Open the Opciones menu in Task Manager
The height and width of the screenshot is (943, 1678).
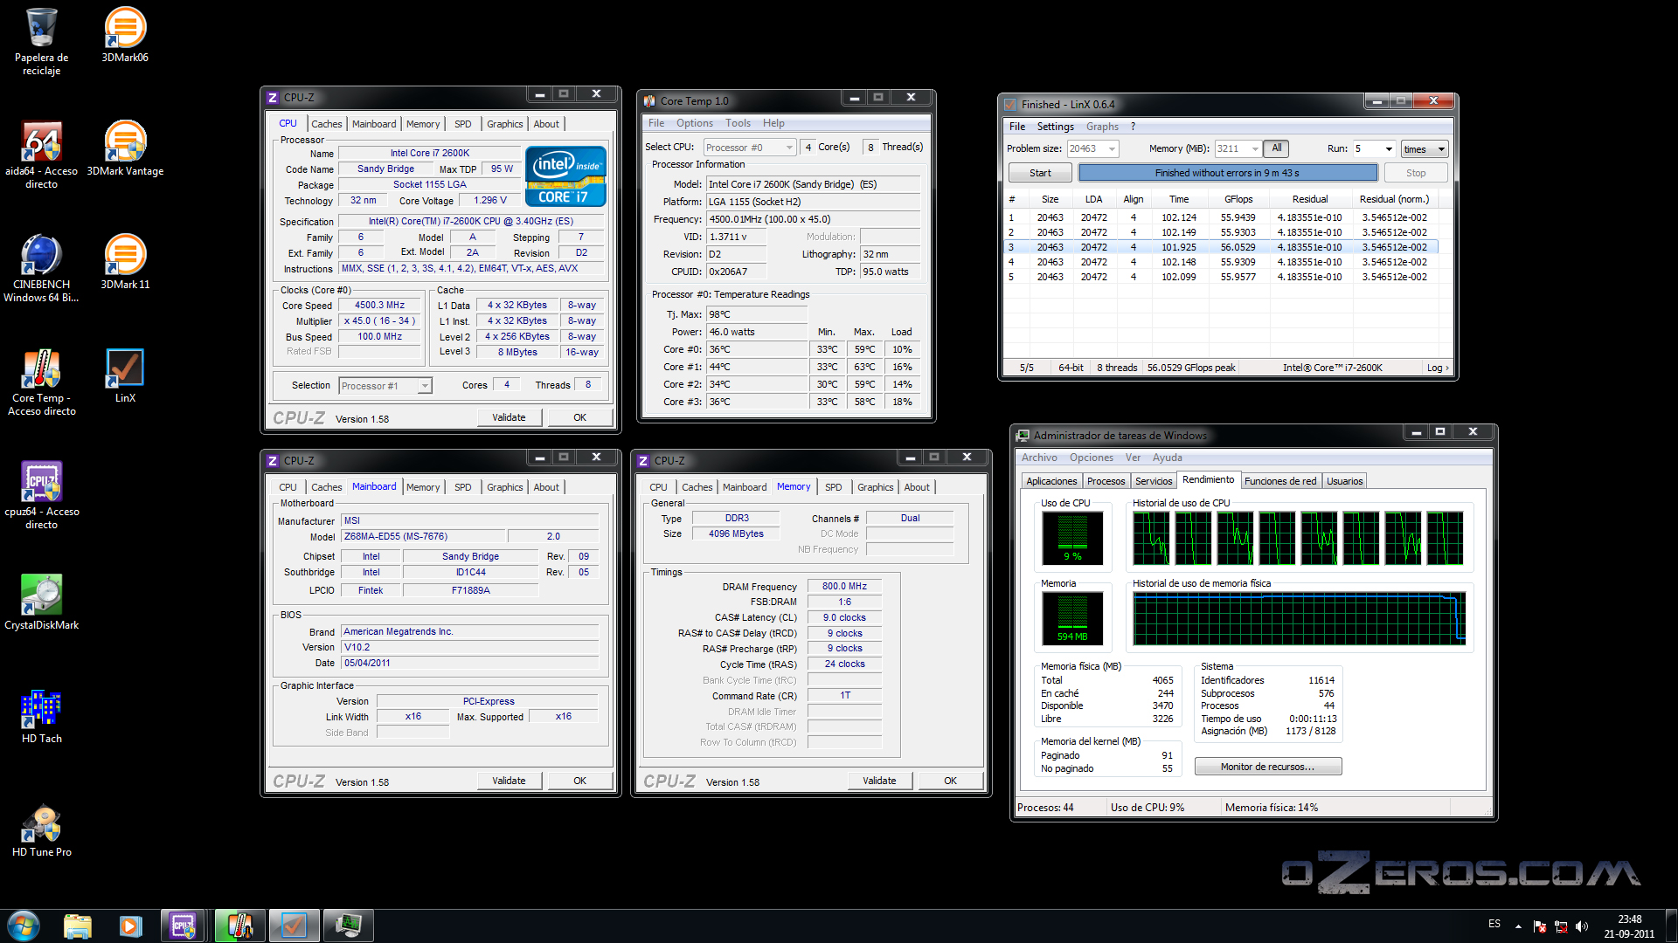click(1092, 458)
